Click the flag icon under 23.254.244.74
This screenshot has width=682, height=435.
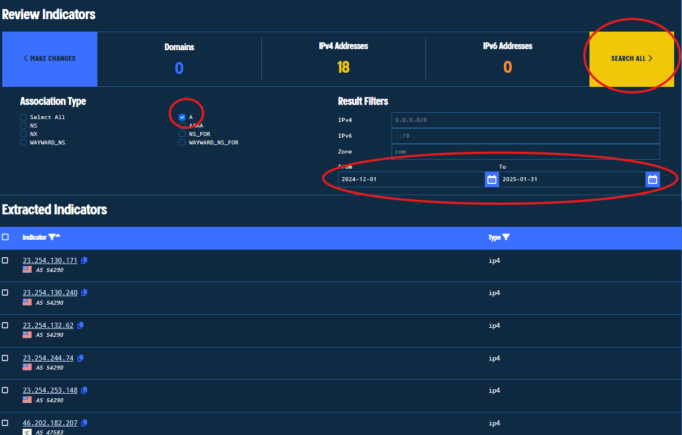click(x=27, y=367)
